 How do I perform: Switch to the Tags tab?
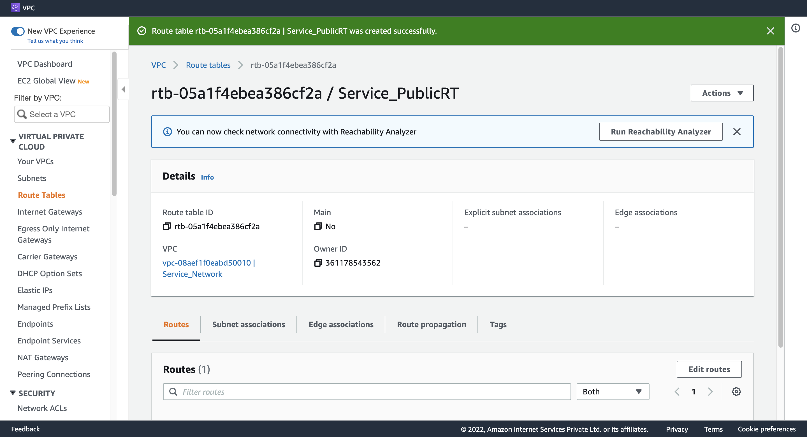click(498, 324)
